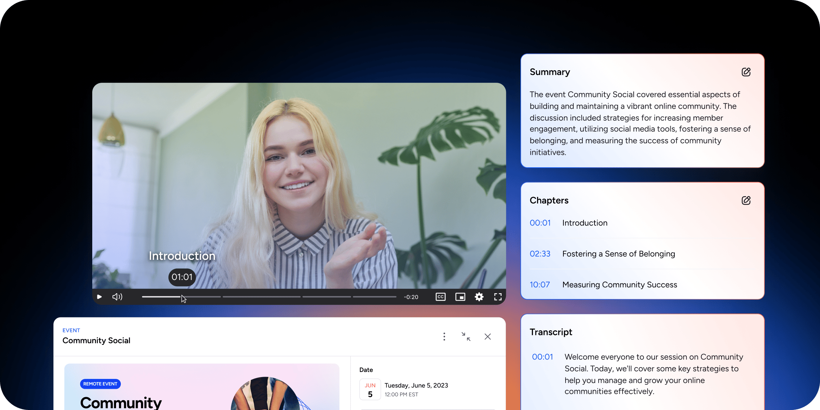Click the REMOTE EVENT badge
This screenshot has width=820, height=410.
tap(100, 384)
